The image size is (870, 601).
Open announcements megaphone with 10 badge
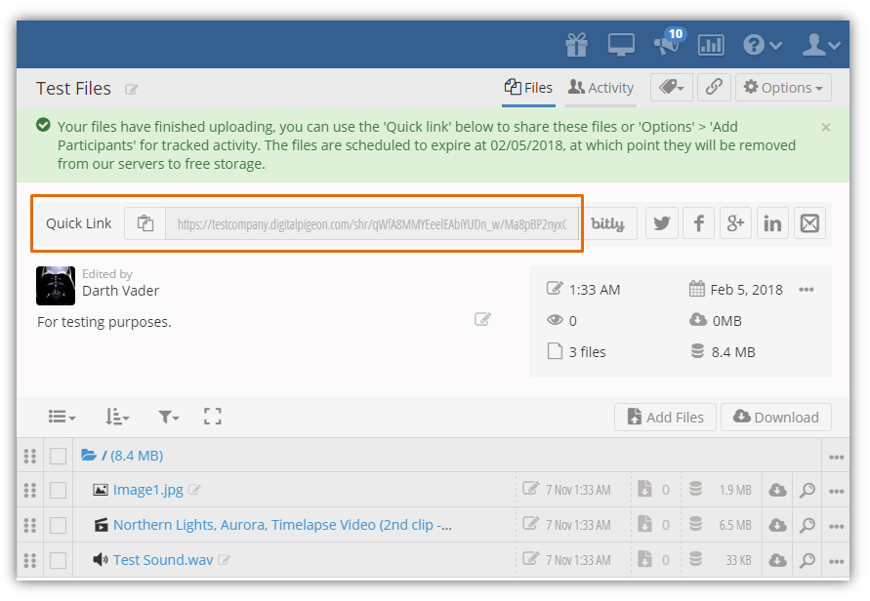point(669,42)
